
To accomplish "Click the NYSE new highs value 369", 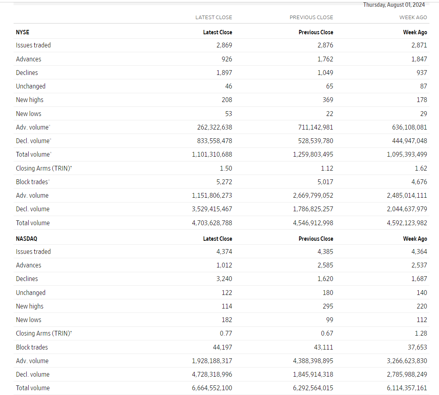I will (x=328, y=100).
